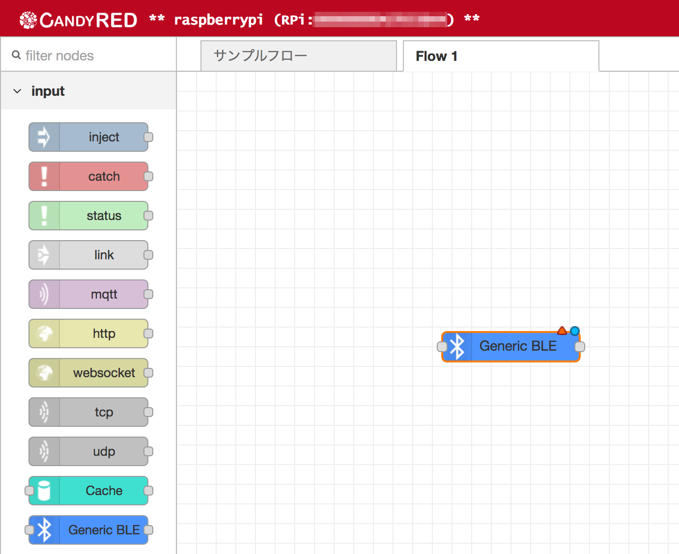Click the mqtt node signal icon
This screenshot has height=554, width=679.
44,294
